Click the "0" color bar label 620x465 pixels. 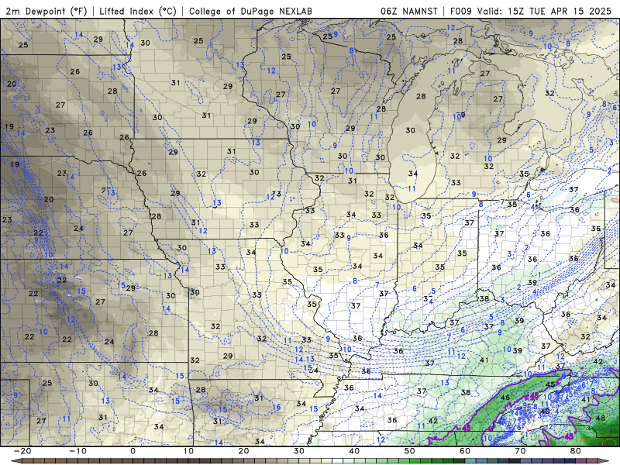click(133, 451)
